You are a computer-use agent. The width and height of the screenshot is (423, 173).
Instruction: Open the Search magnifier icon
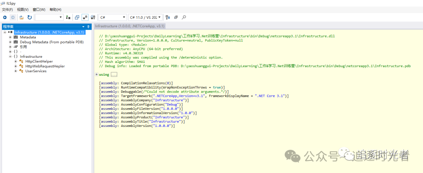[184, 17]
